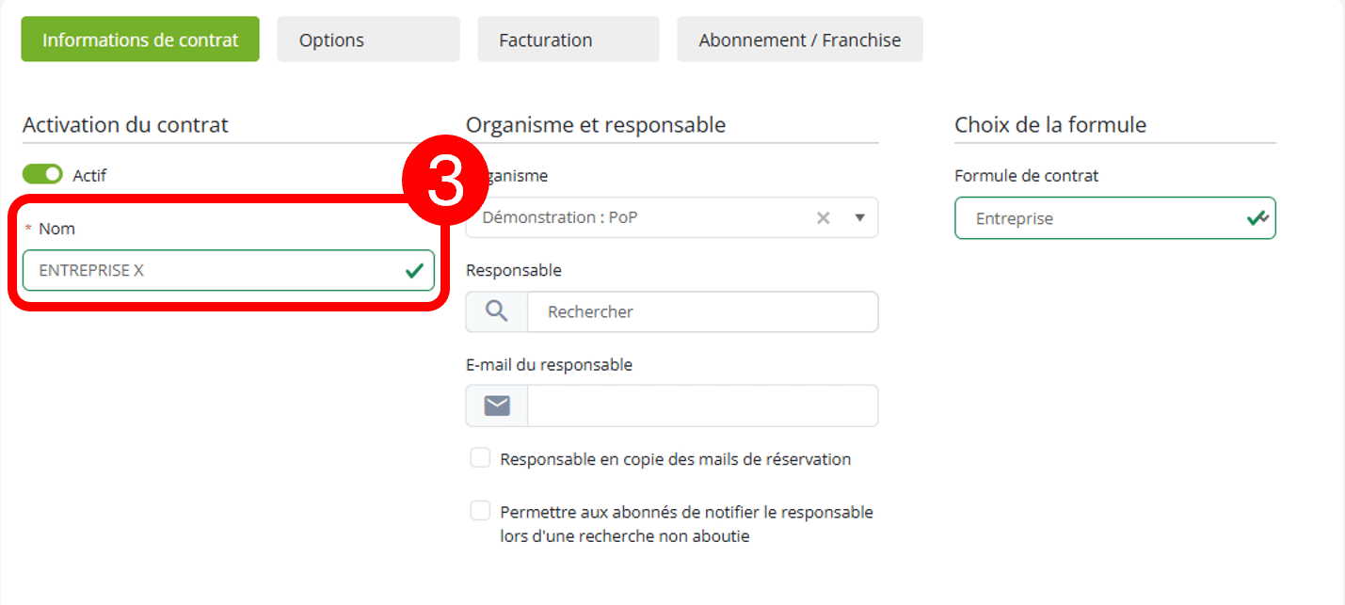Image resolution: width=1345 pixels, height=605 pixels.
Task: Expand the Organisme dropdown arrow
Action: tap(859, 217)
